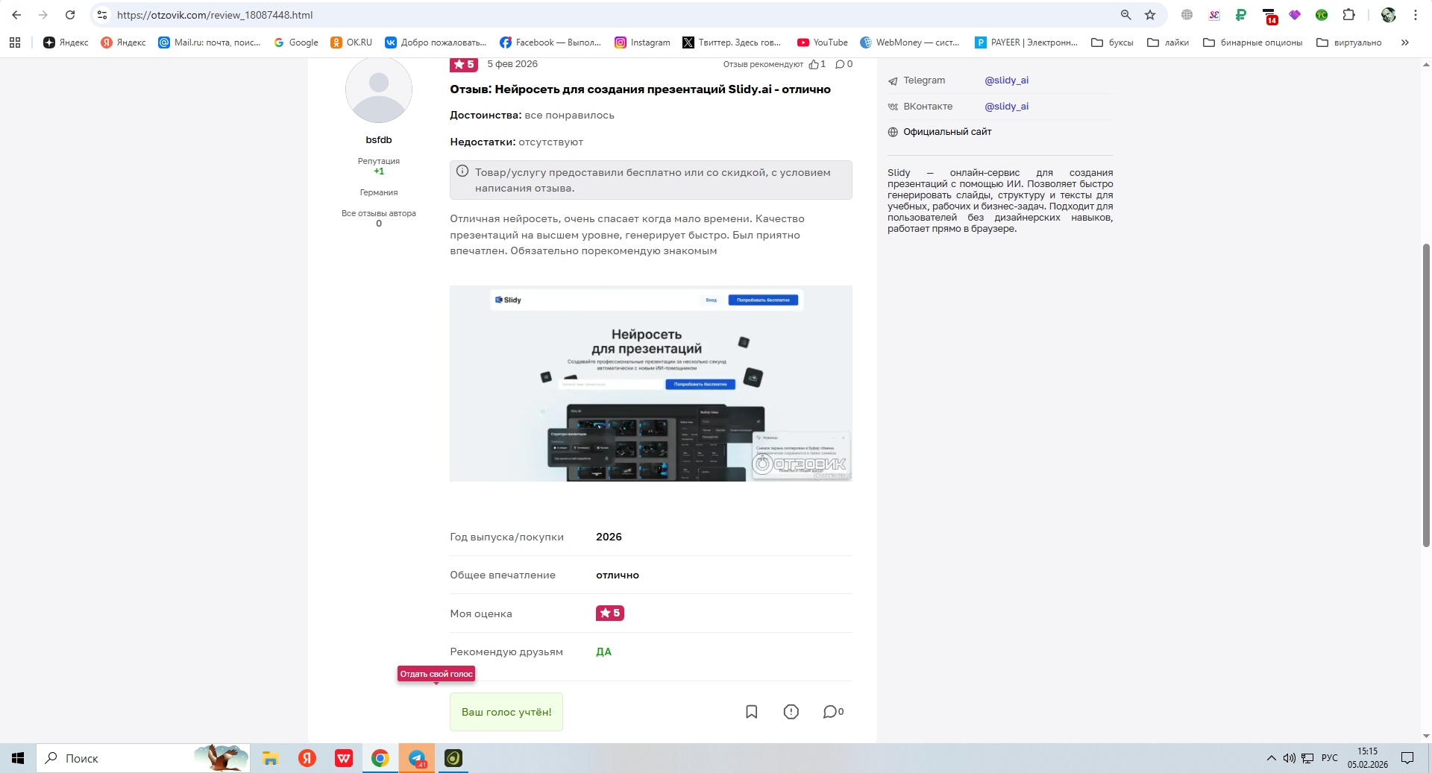Screen dimensions: 1432x773
Task: Open the browser extensions puzzle icon
Action: 1348,15
